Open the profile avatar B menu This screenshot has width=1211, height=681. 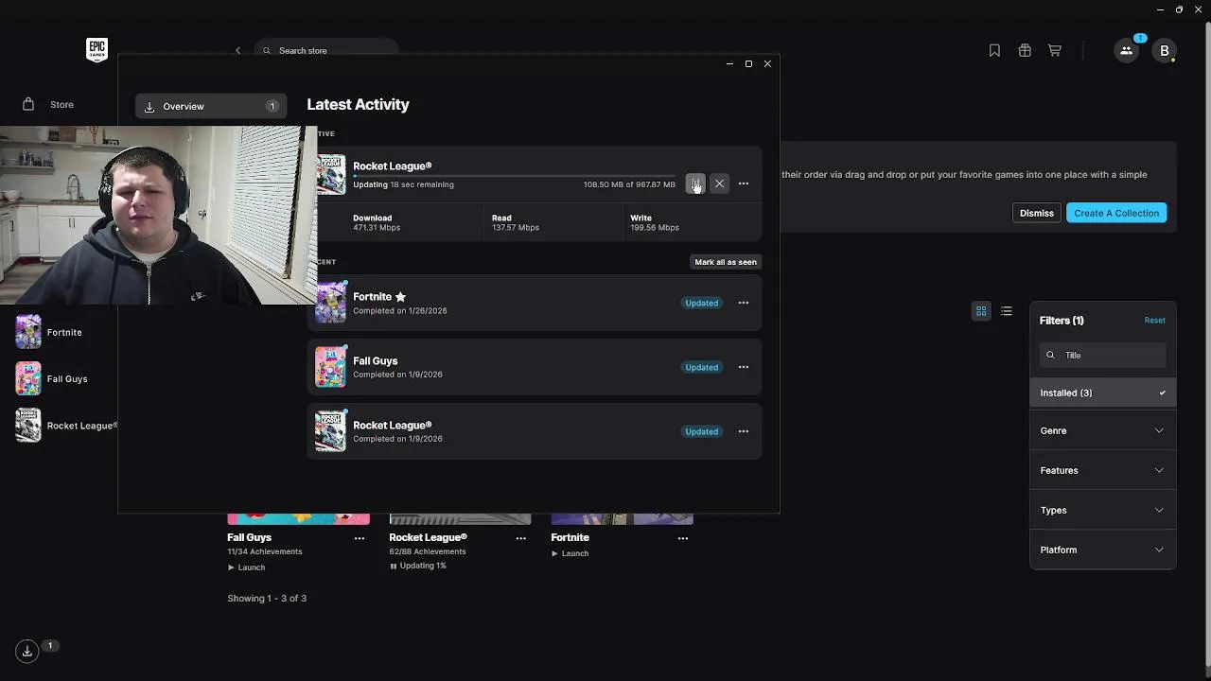[1165, 50]
